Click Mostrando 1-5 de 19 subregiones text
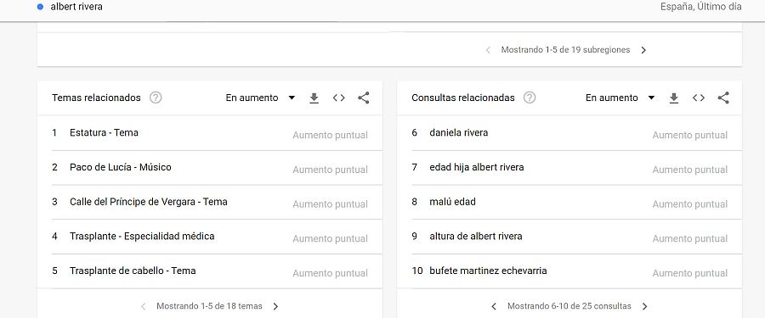765x318 pixels. point(565,50)
